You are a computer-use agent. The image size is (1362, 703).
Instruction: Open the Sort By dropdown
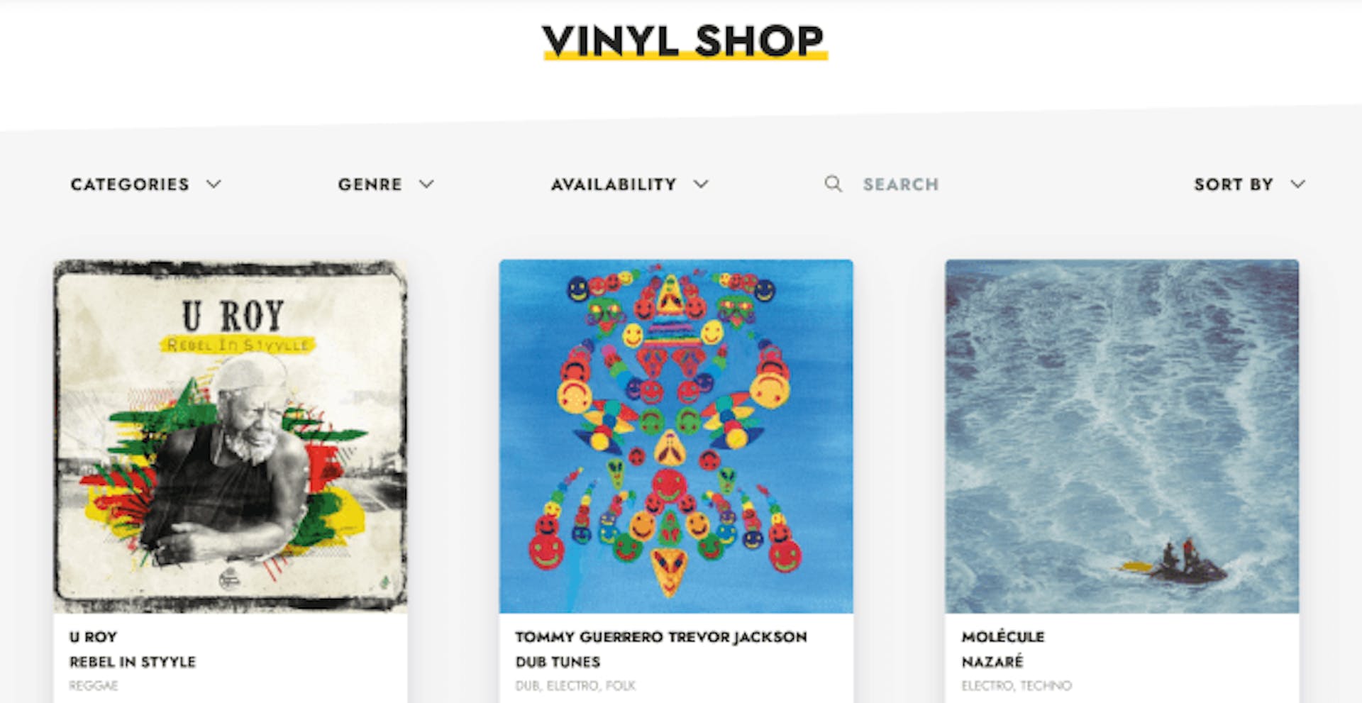(1250, 184)
